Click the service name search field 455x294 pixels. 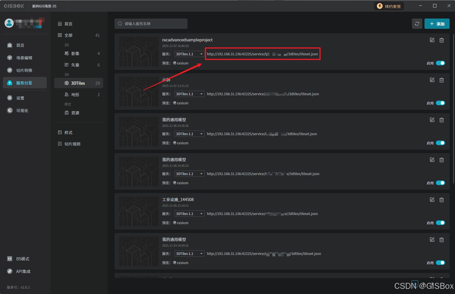[x=151, y=24]
